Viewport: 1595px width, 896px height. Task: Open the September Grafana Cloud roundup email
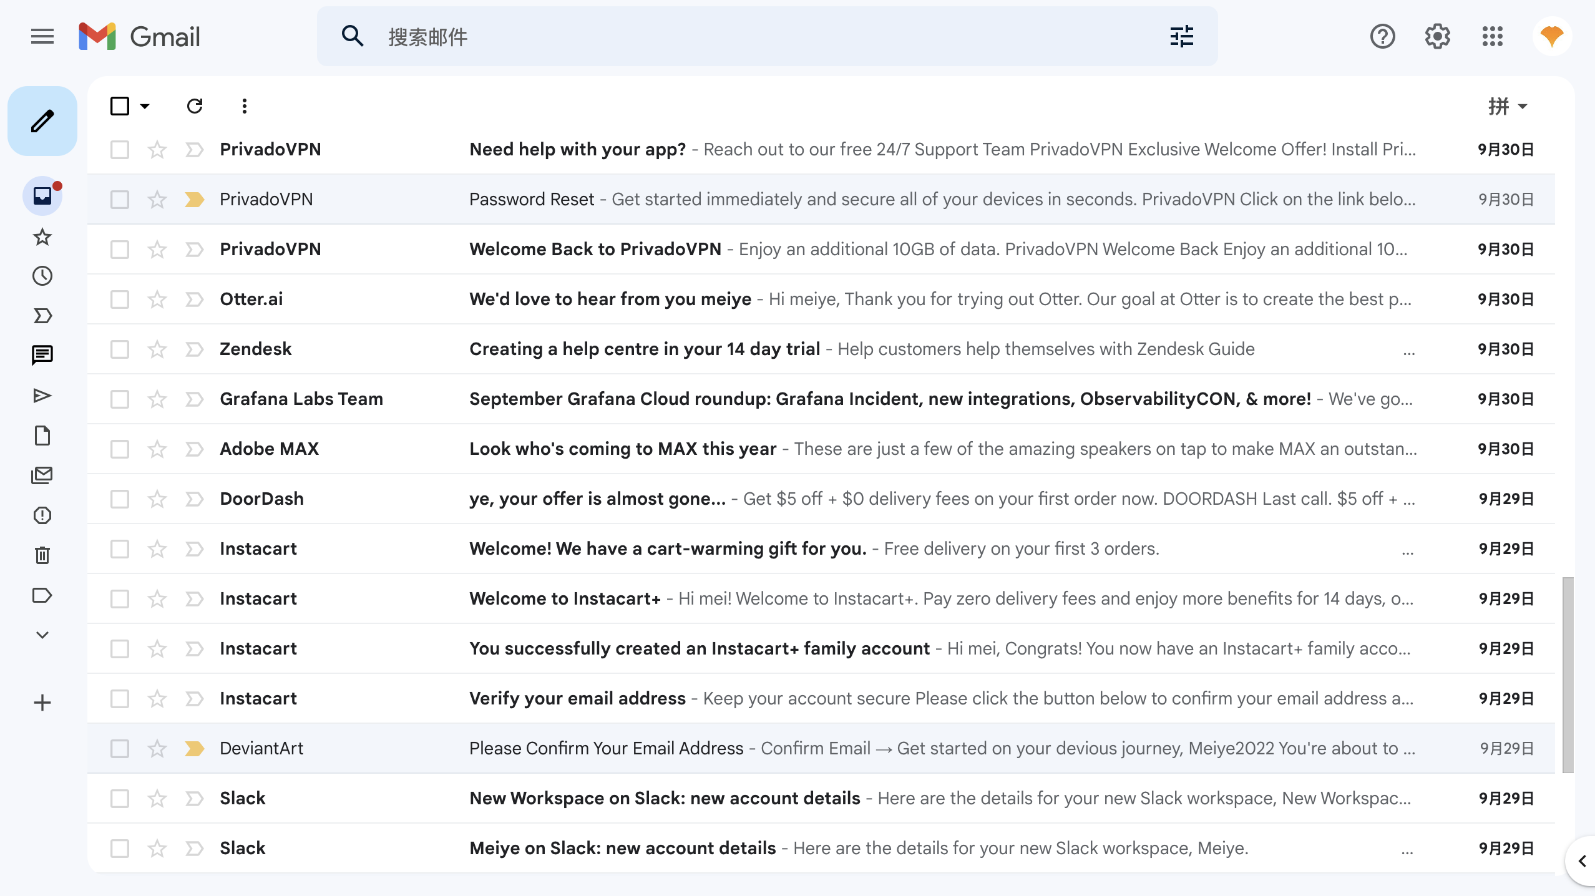(x=821, y=399)
